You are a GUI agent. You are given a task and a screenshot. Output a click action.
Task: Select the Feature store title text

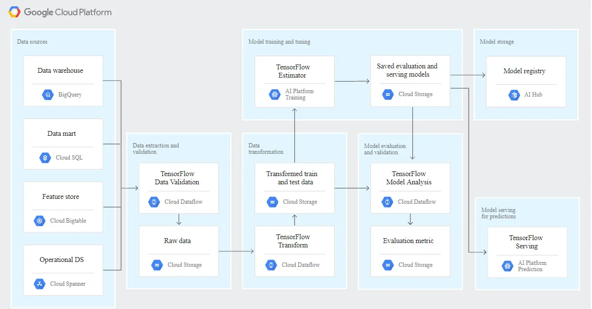[x=61, y=197]
